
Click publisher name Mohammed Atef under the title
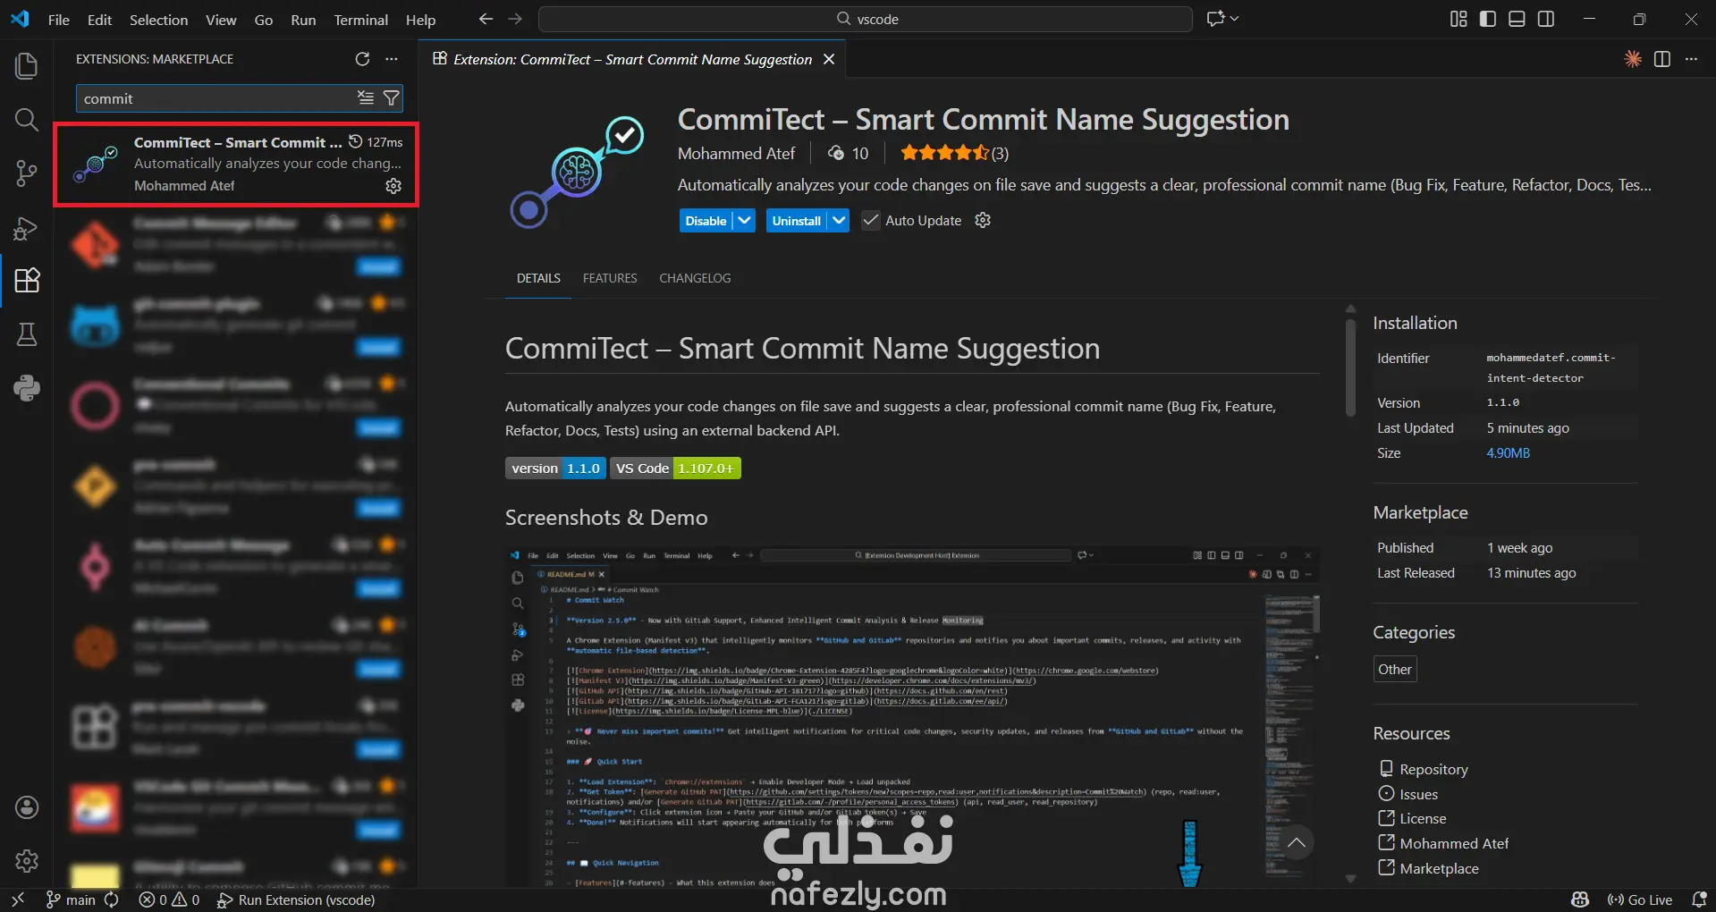click(736, 154)
